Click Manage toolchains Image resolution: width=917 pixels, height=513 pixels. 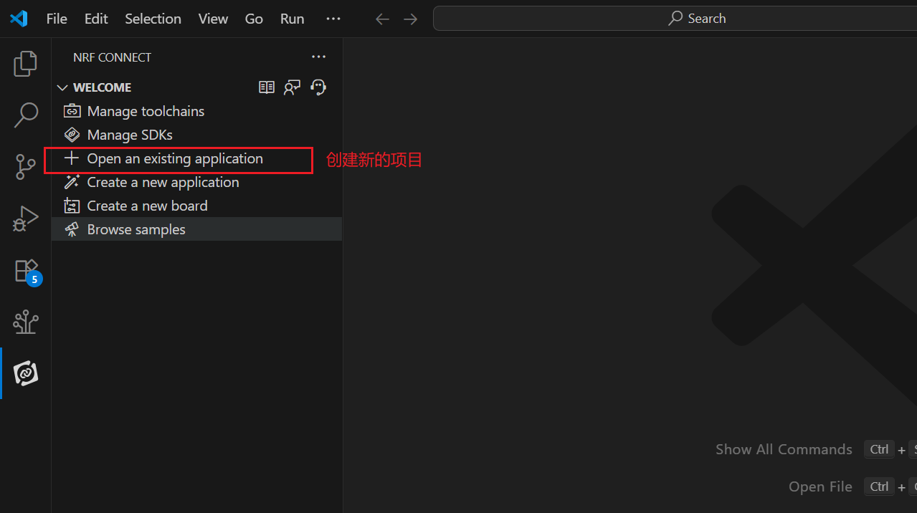146,111
